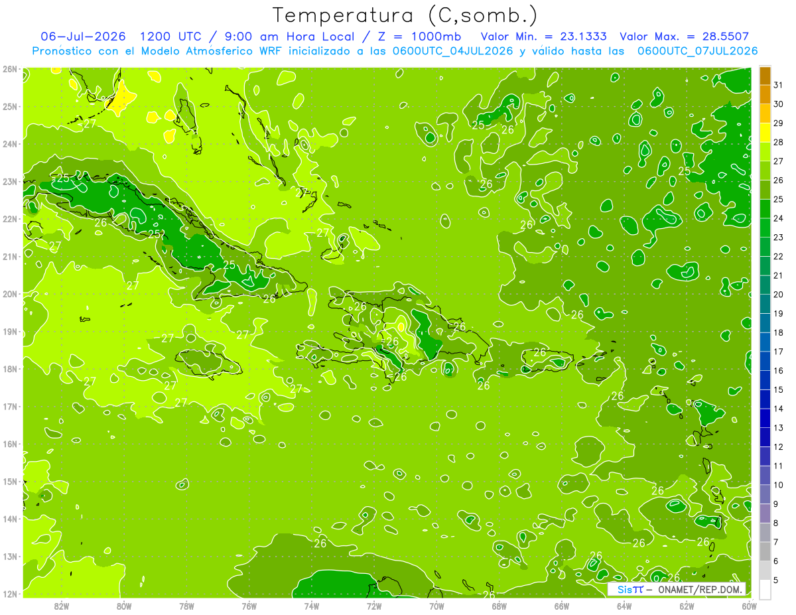Click the 80W longitude axis label
The width and height of the screenshot is (796, 615).
tap(123, 606)
